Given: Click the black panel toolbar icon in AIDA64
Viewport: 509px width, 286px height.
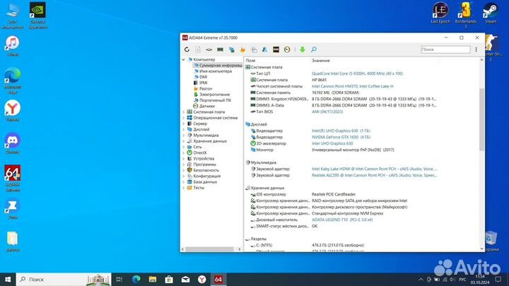Looking at the screenshot, I should (276, 49).
